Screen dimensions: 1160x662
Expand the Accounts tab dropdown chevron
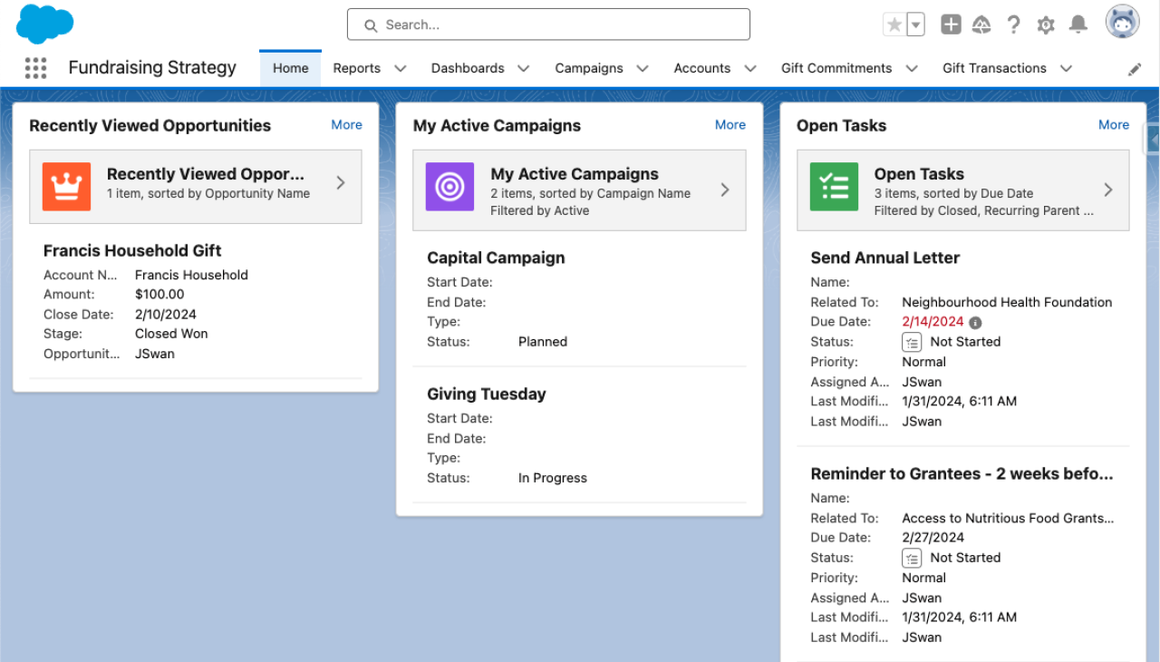[750, 69]
